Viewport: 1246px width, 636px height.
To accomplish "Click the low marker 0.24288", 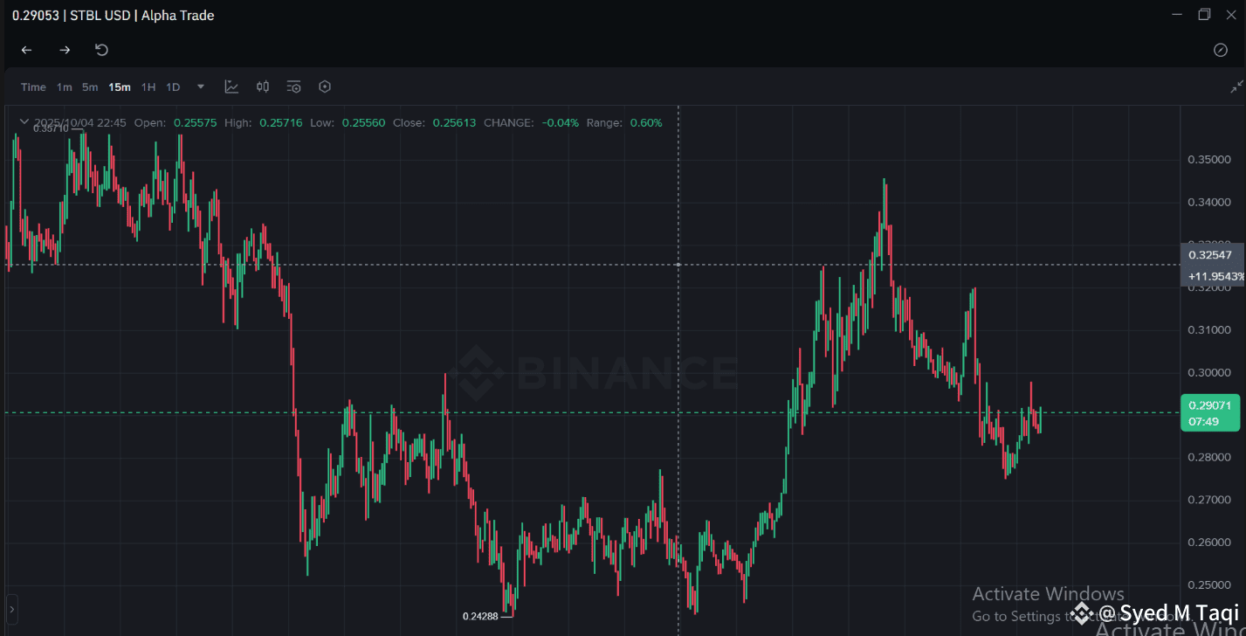I will [480, 616].
